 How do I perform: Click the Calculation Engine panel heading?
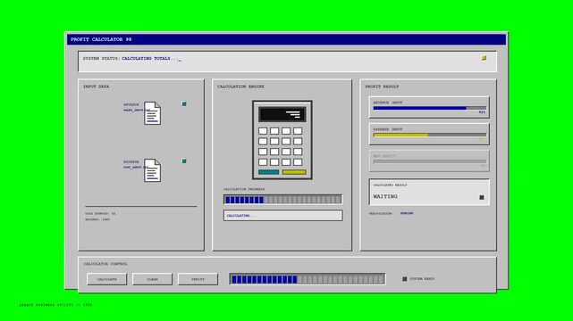pyautogui.click(x=240, y=86)
